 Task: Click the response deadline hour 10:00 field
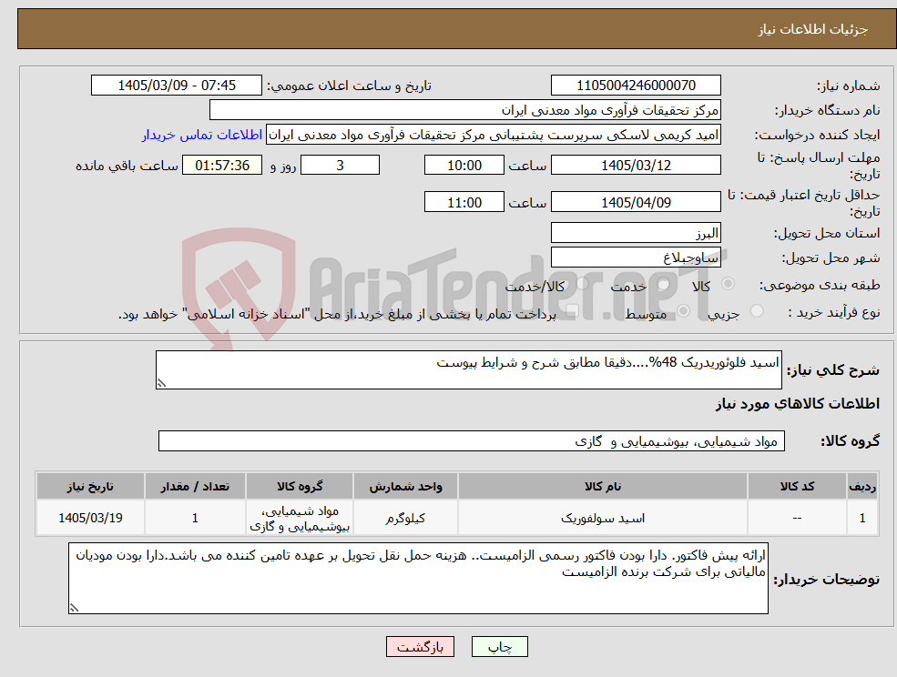point(464,166)
